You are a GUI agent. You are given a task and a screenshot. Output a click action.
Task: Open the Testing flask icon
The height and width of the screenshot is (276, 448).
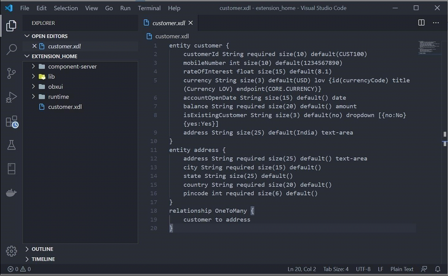point(11,145)
